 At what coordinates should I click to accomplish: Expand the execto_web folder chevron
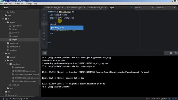[5, 43]
